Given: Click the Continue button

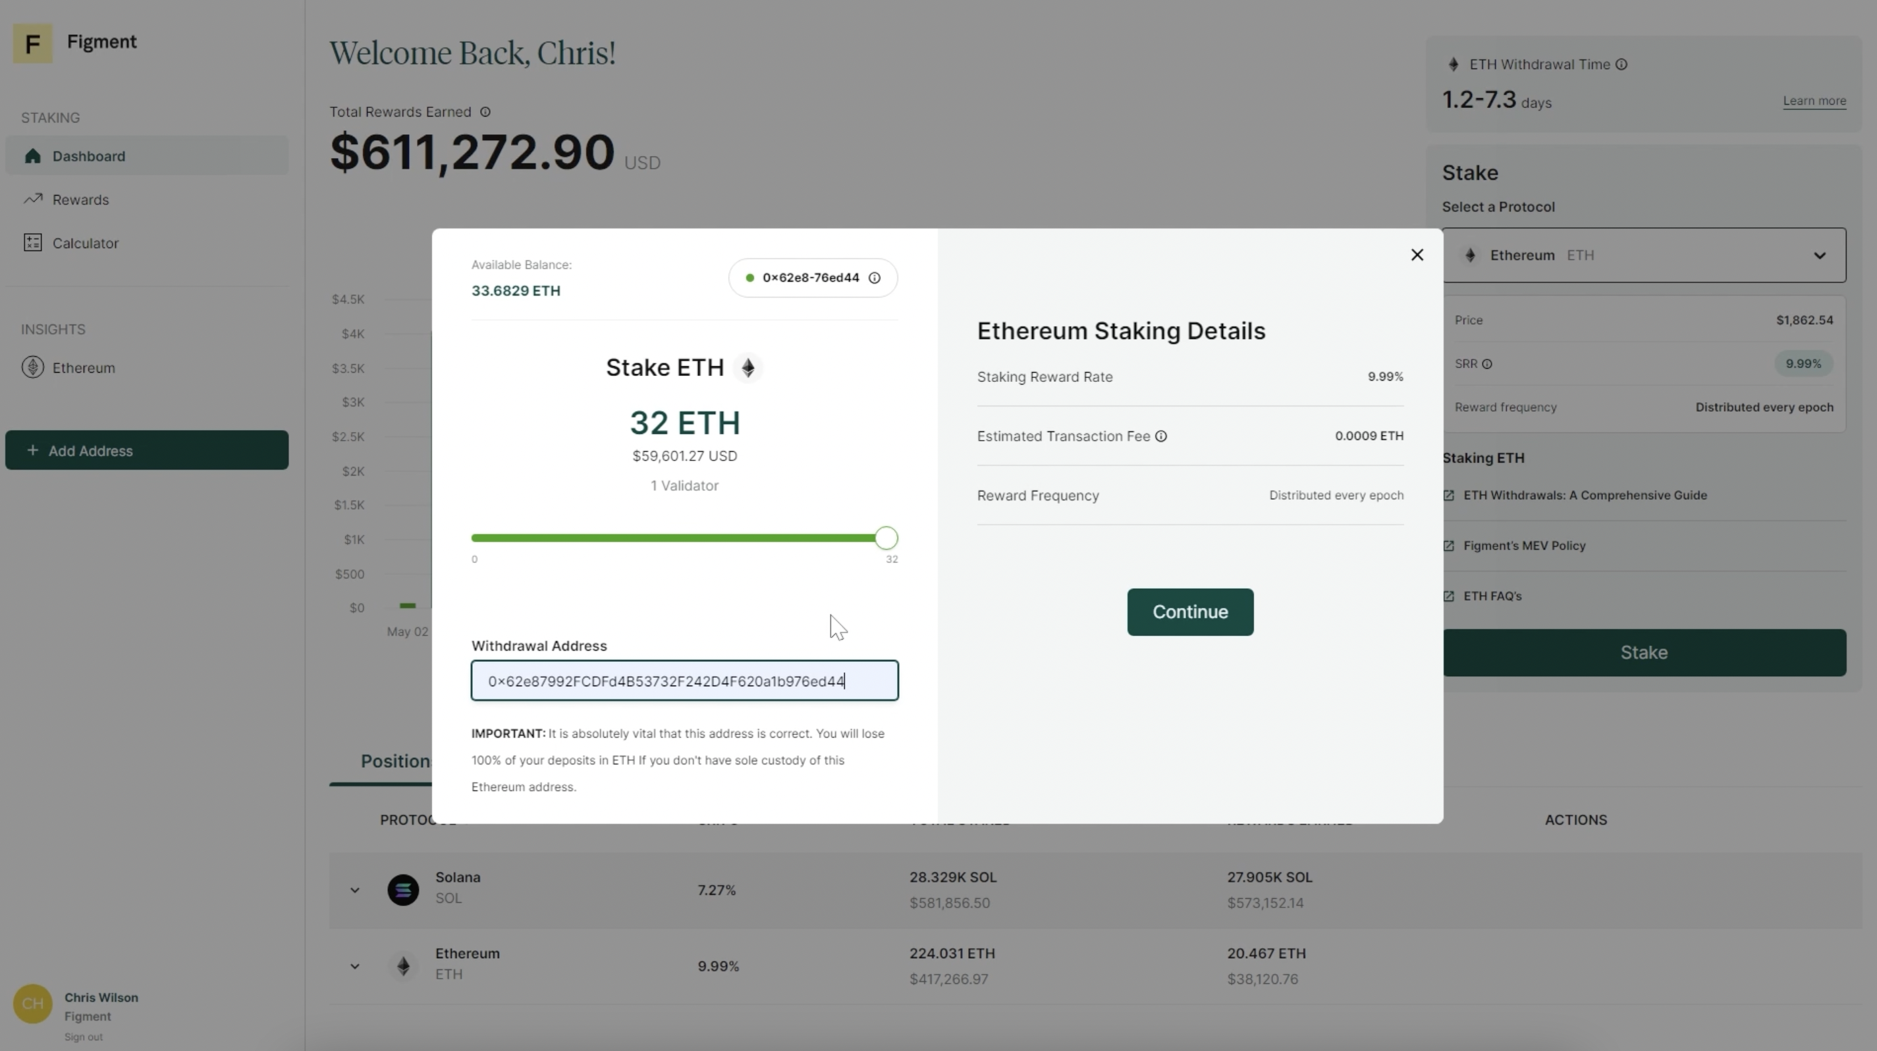Looking at the screenshot, I should 1190,612.
